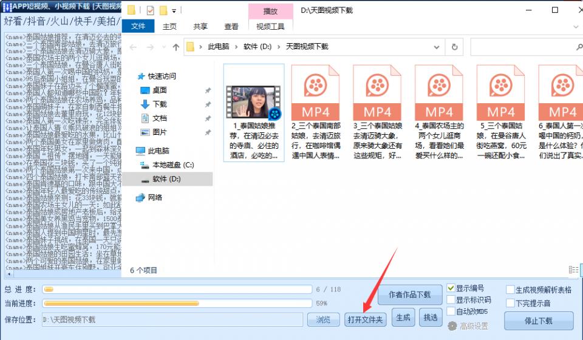Click the Properties checkmark quick-access icon

click(150, 10)
